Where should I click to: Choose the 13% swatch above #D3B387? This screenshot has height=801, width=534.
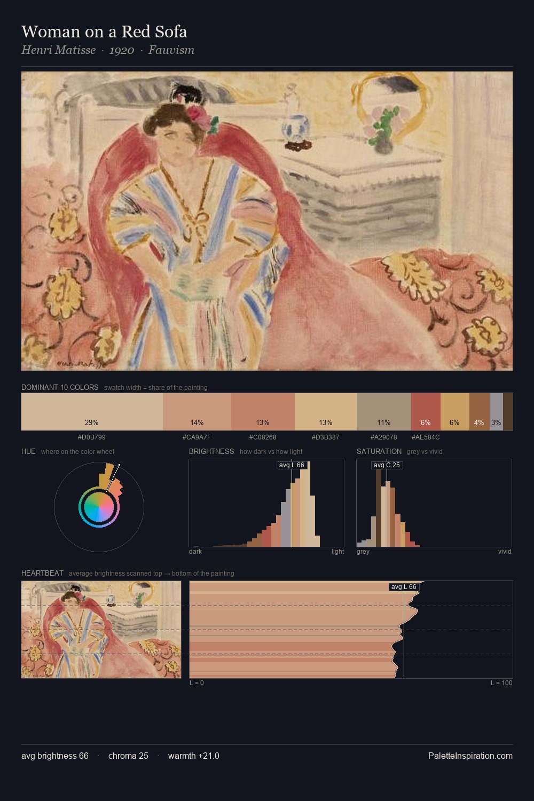tap(326, 412)
